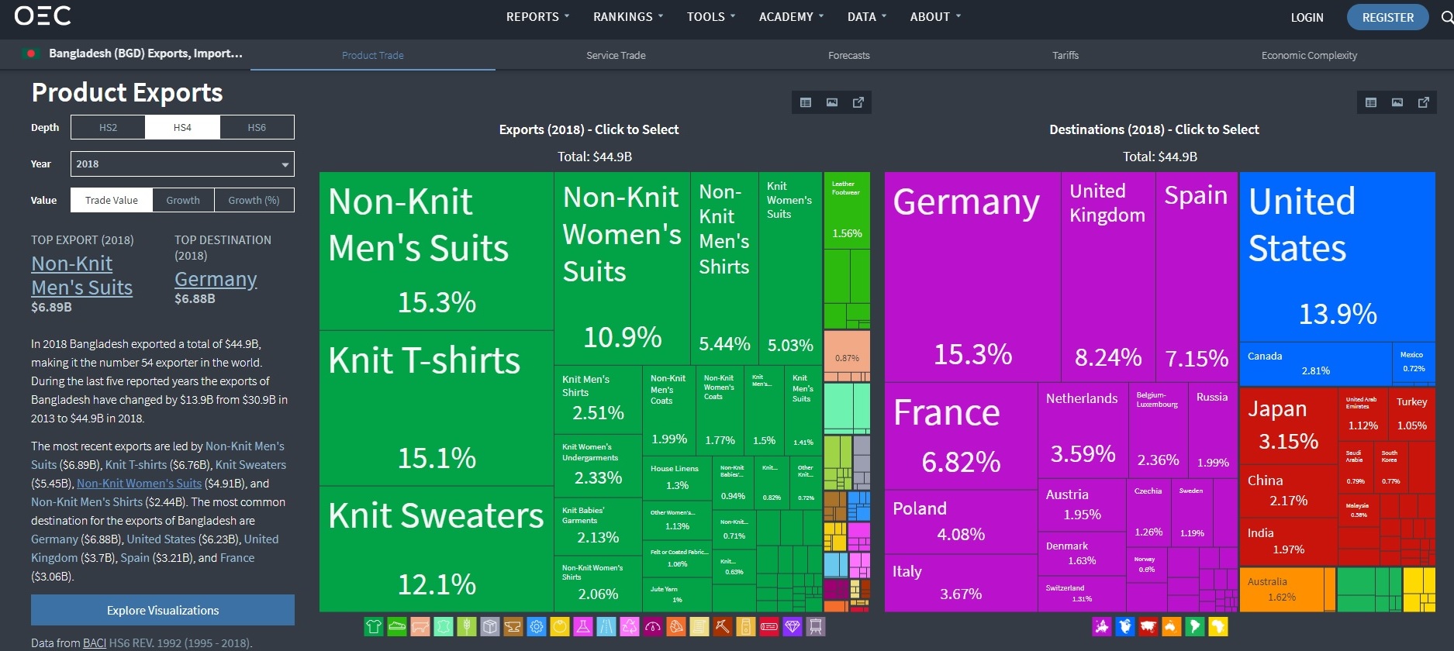Open the search icon in header
Viewport: 1454px width, 651px height.
(1447, 17)
